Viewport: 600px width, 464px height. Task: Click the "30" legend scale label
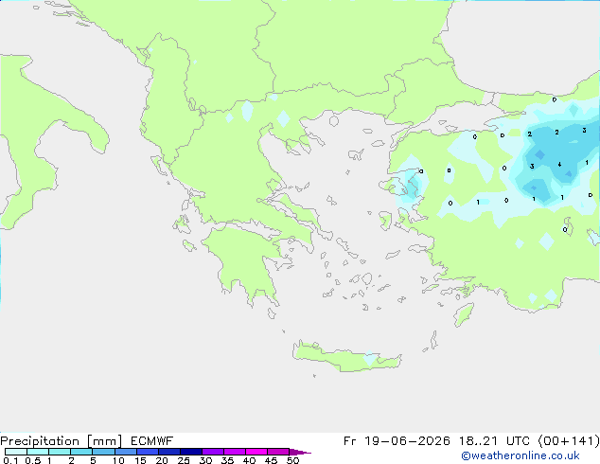pyautogui.click(x=205, y=460)
